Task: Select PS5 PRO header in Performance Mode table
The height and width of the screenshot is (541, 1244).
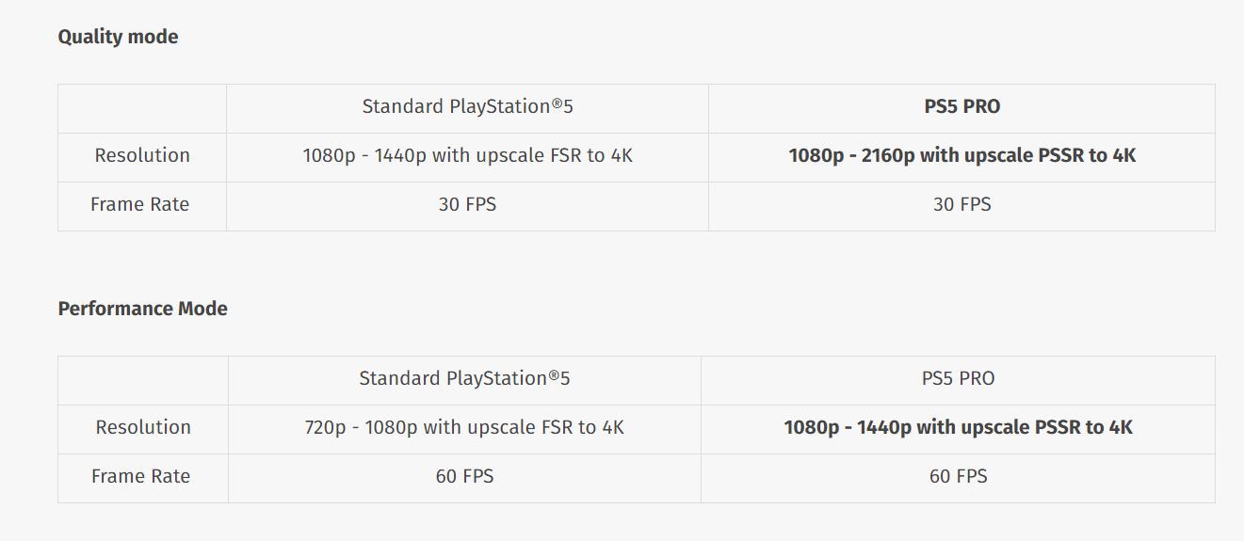Action: [x=958, y=378]
